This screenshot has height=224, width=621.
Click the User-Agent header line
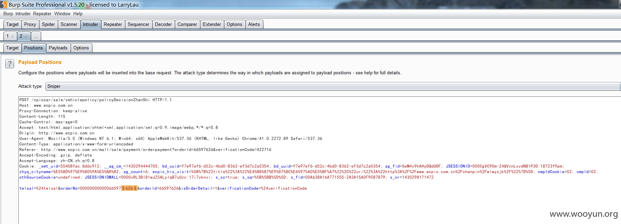coord(171,139)
